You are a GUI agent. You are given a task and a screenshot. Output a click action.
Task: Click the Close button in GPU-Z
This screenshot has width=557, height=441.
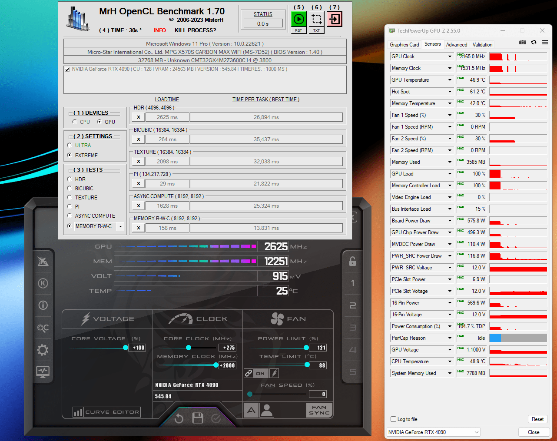coord(534,432)
